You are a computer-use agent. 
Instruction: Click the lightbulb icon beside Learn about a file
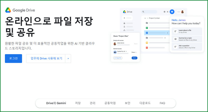click(175, 31)
